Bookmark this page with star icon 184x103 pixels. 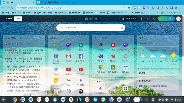(129, 8)
